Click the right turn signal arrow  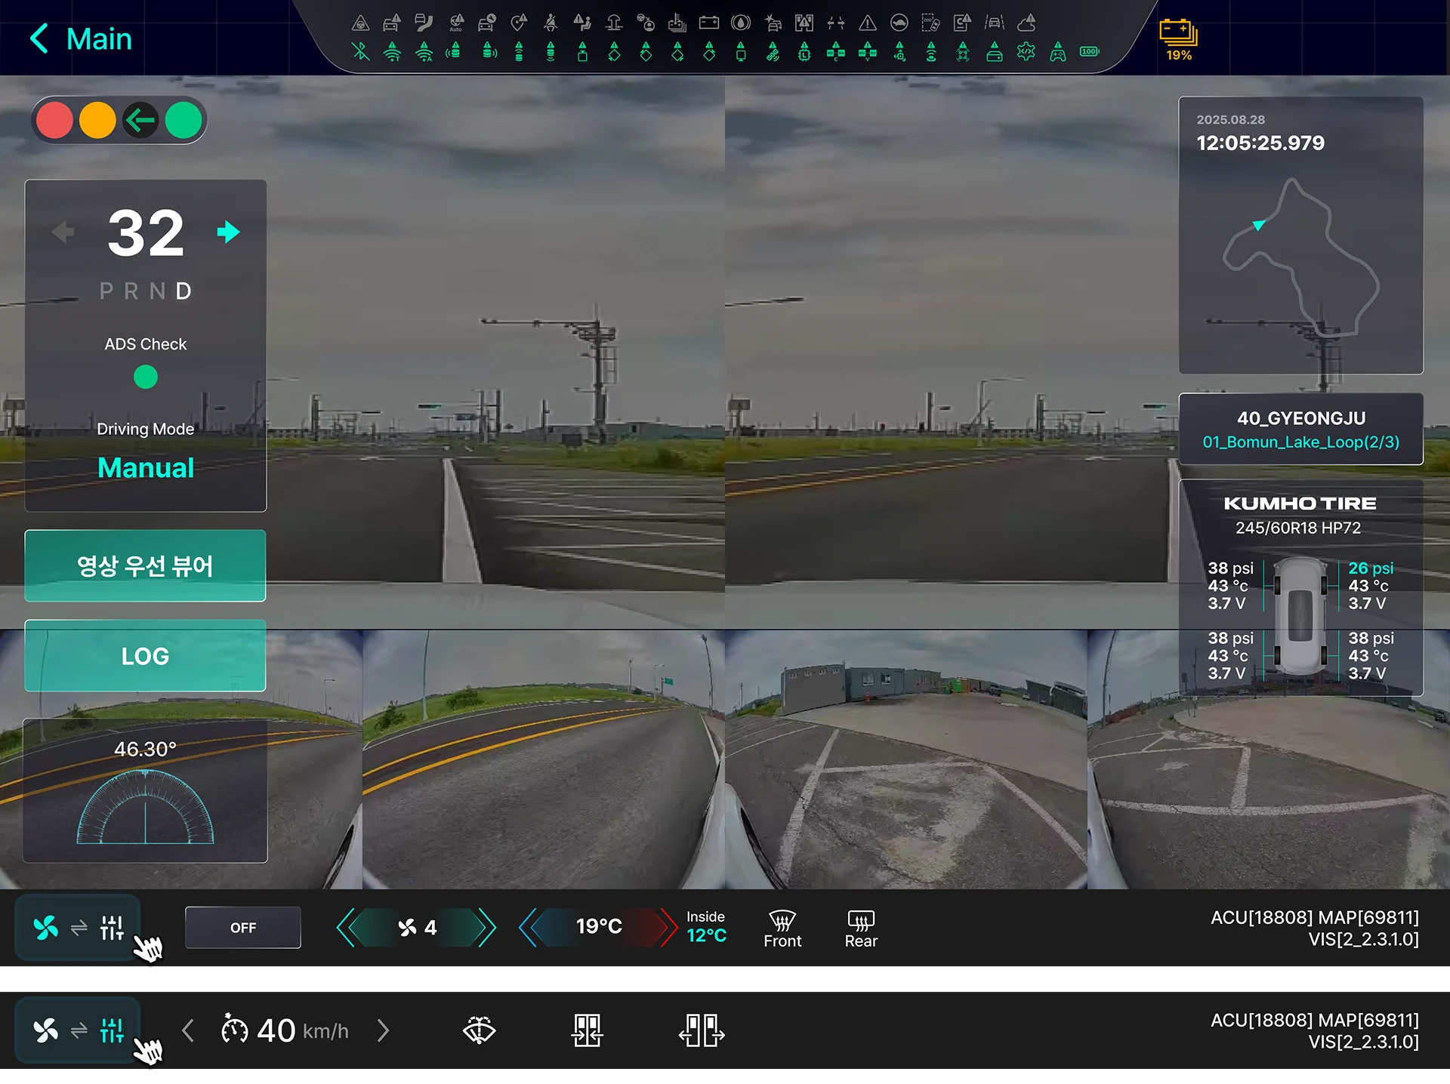228,232
